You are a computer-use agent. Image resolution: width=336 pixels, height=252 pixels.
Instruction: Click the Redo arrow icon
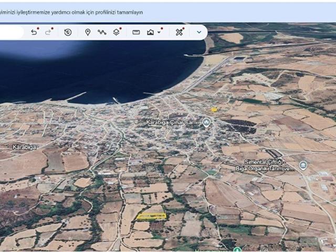point(48,33)
